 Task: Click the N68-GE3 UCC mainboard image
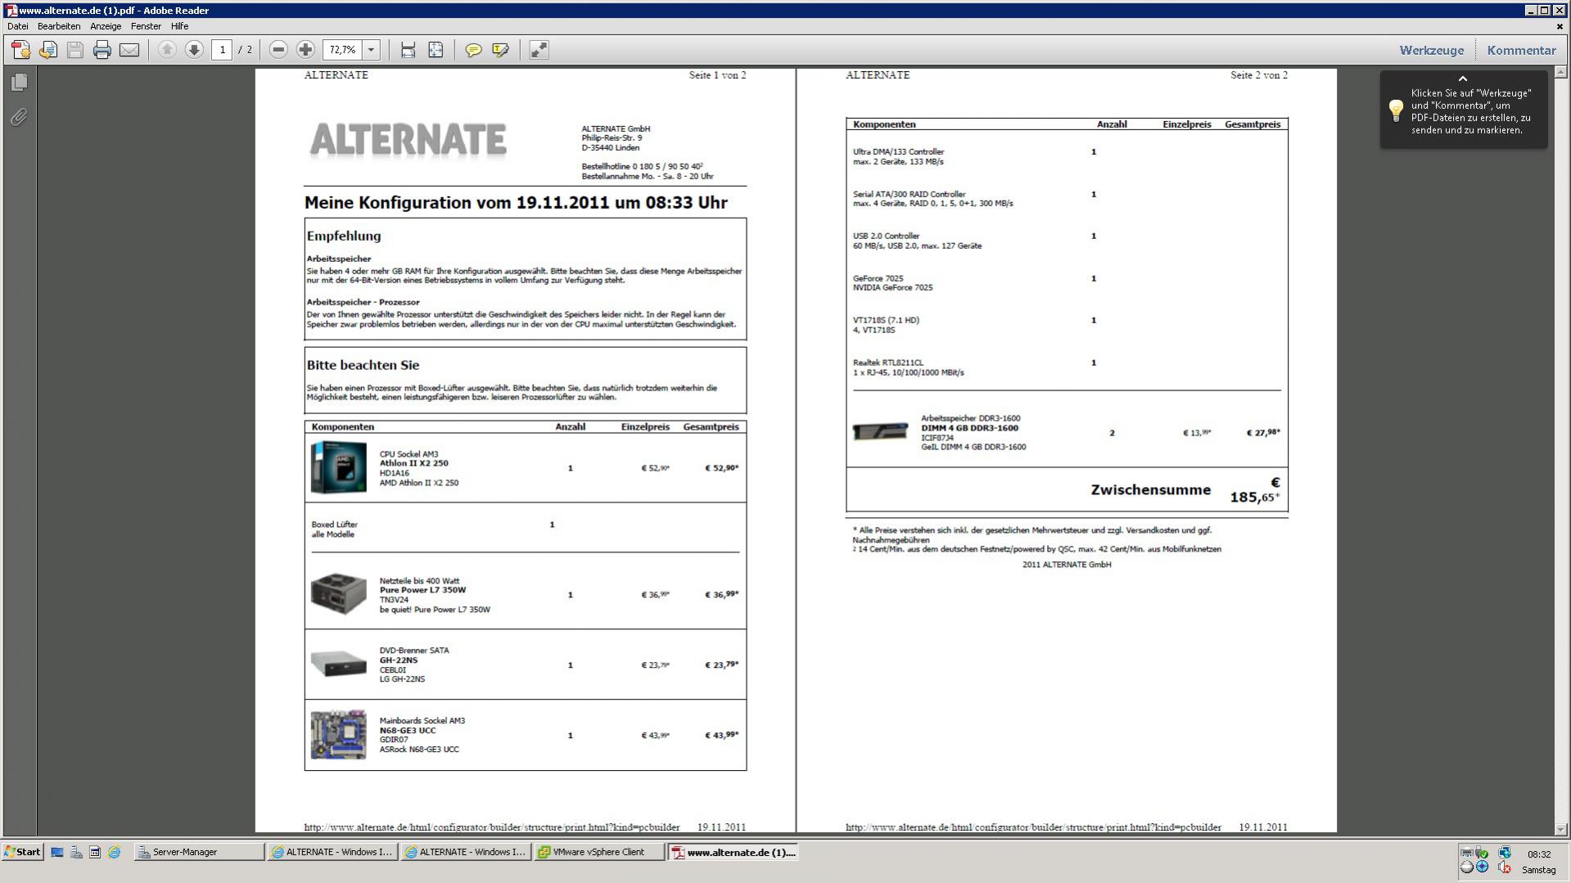point(339,735)
